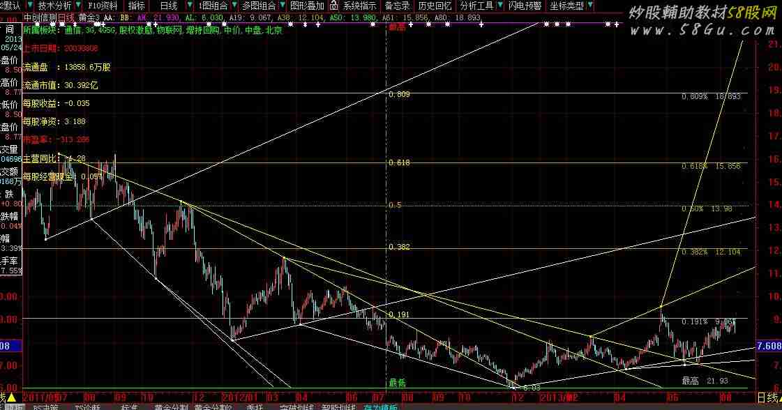Open the dropdown arrow after 默认
The image size is (782, 410).
tap(29, 6)
